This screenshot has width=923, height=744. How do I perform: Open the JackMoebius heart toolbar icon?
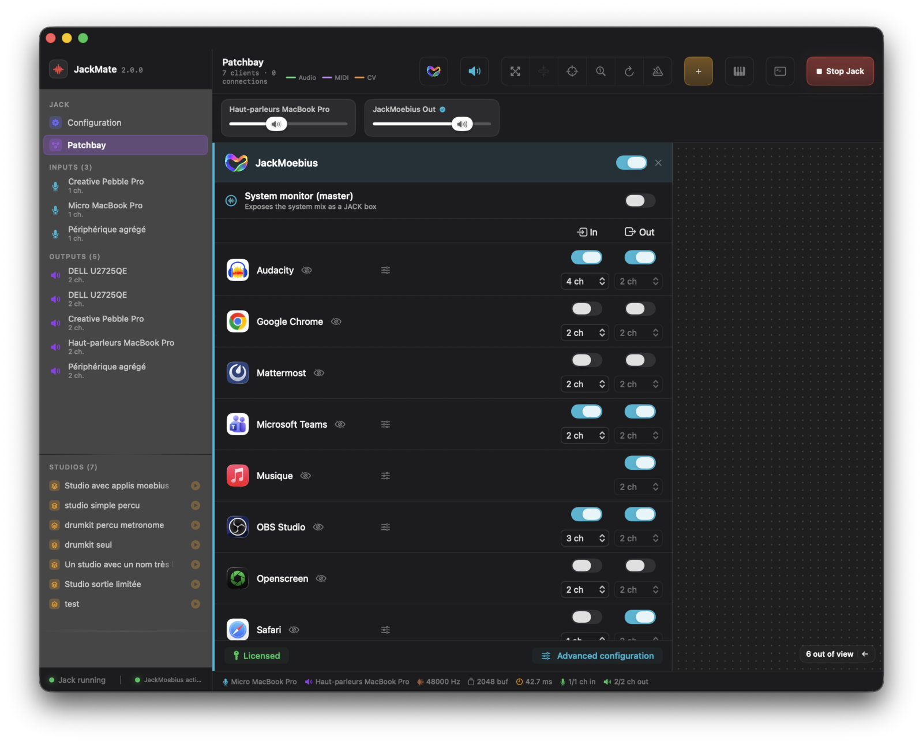[433, 71]
